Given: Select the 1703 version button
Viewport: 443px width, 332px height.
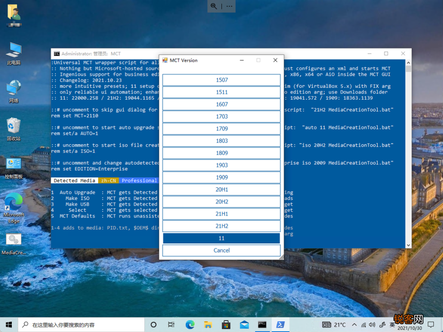Looking at the screenshot, I should (221, 116).
